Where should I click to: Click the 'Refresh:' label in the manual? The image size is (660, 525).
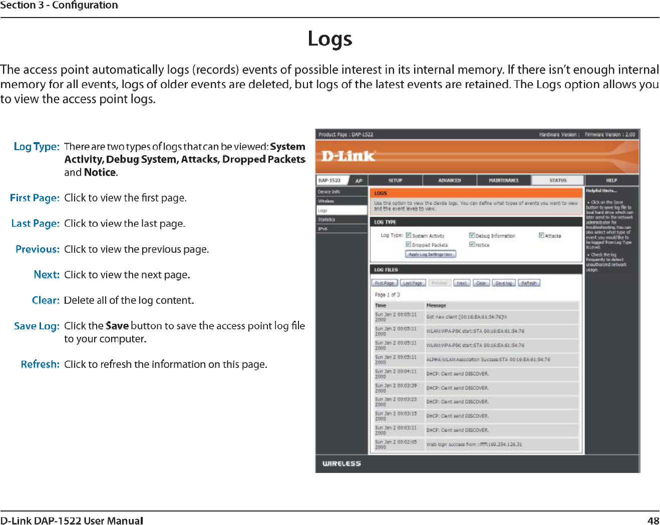click(x=40, y=364)
